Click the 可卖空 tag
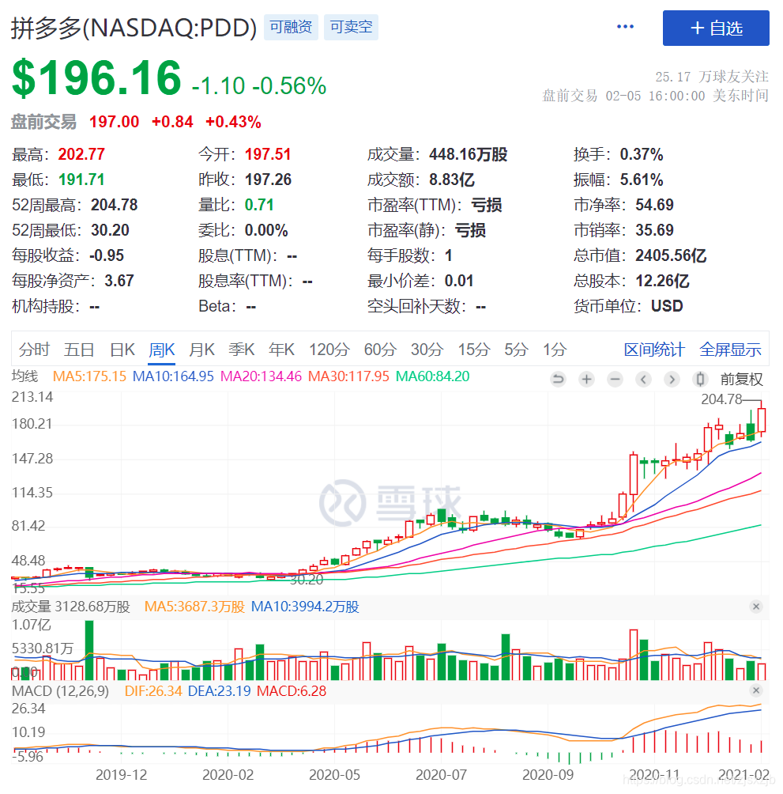The height and width of the screenshot is (794, 783). (351, 27)
